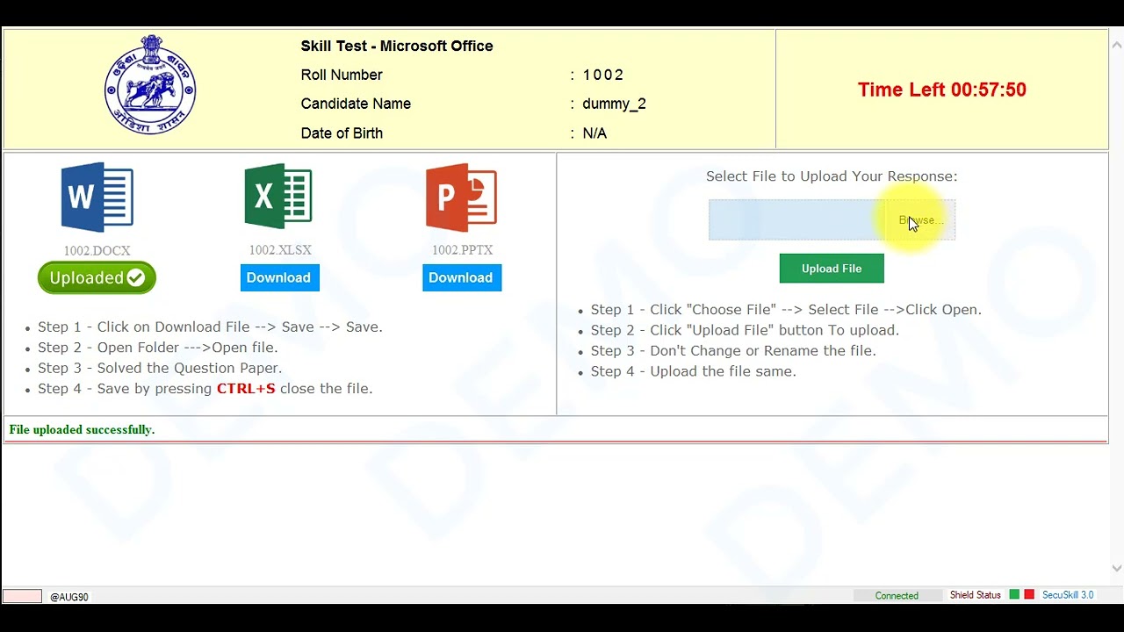Click the "Skill Test - Microsoft Office" heading
1124x632 pixels.
[x=397, y=47]
